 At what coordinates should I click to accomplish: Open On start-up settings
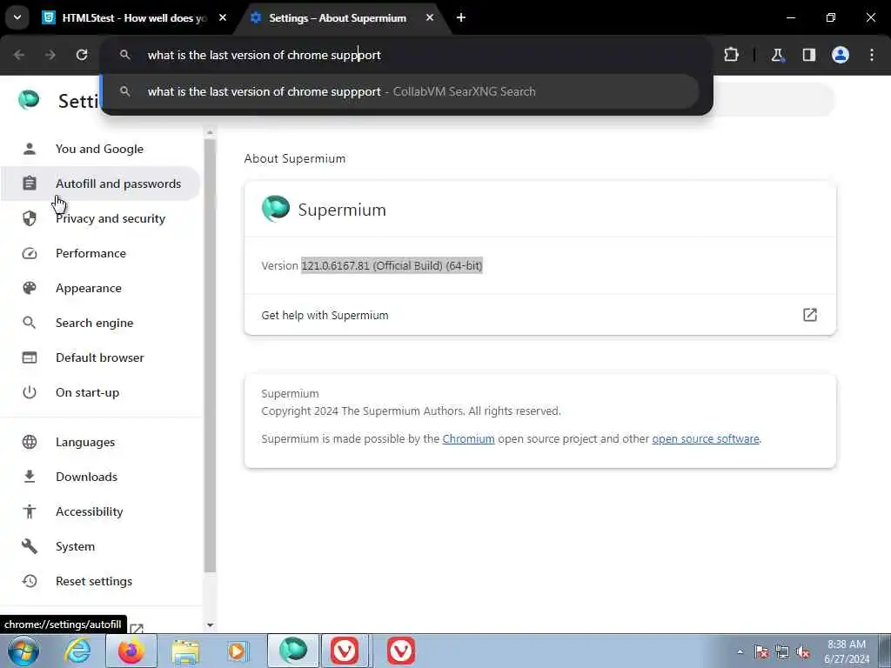(100, 392)
